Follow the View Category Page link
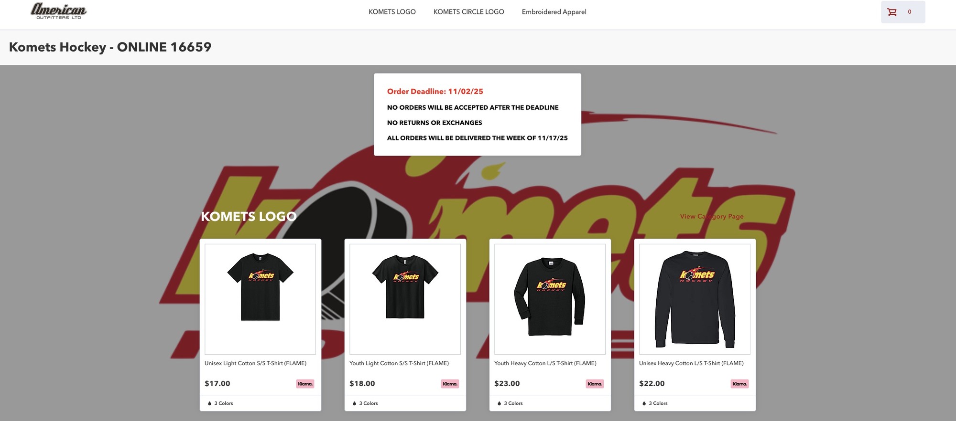 pos(712,216)
